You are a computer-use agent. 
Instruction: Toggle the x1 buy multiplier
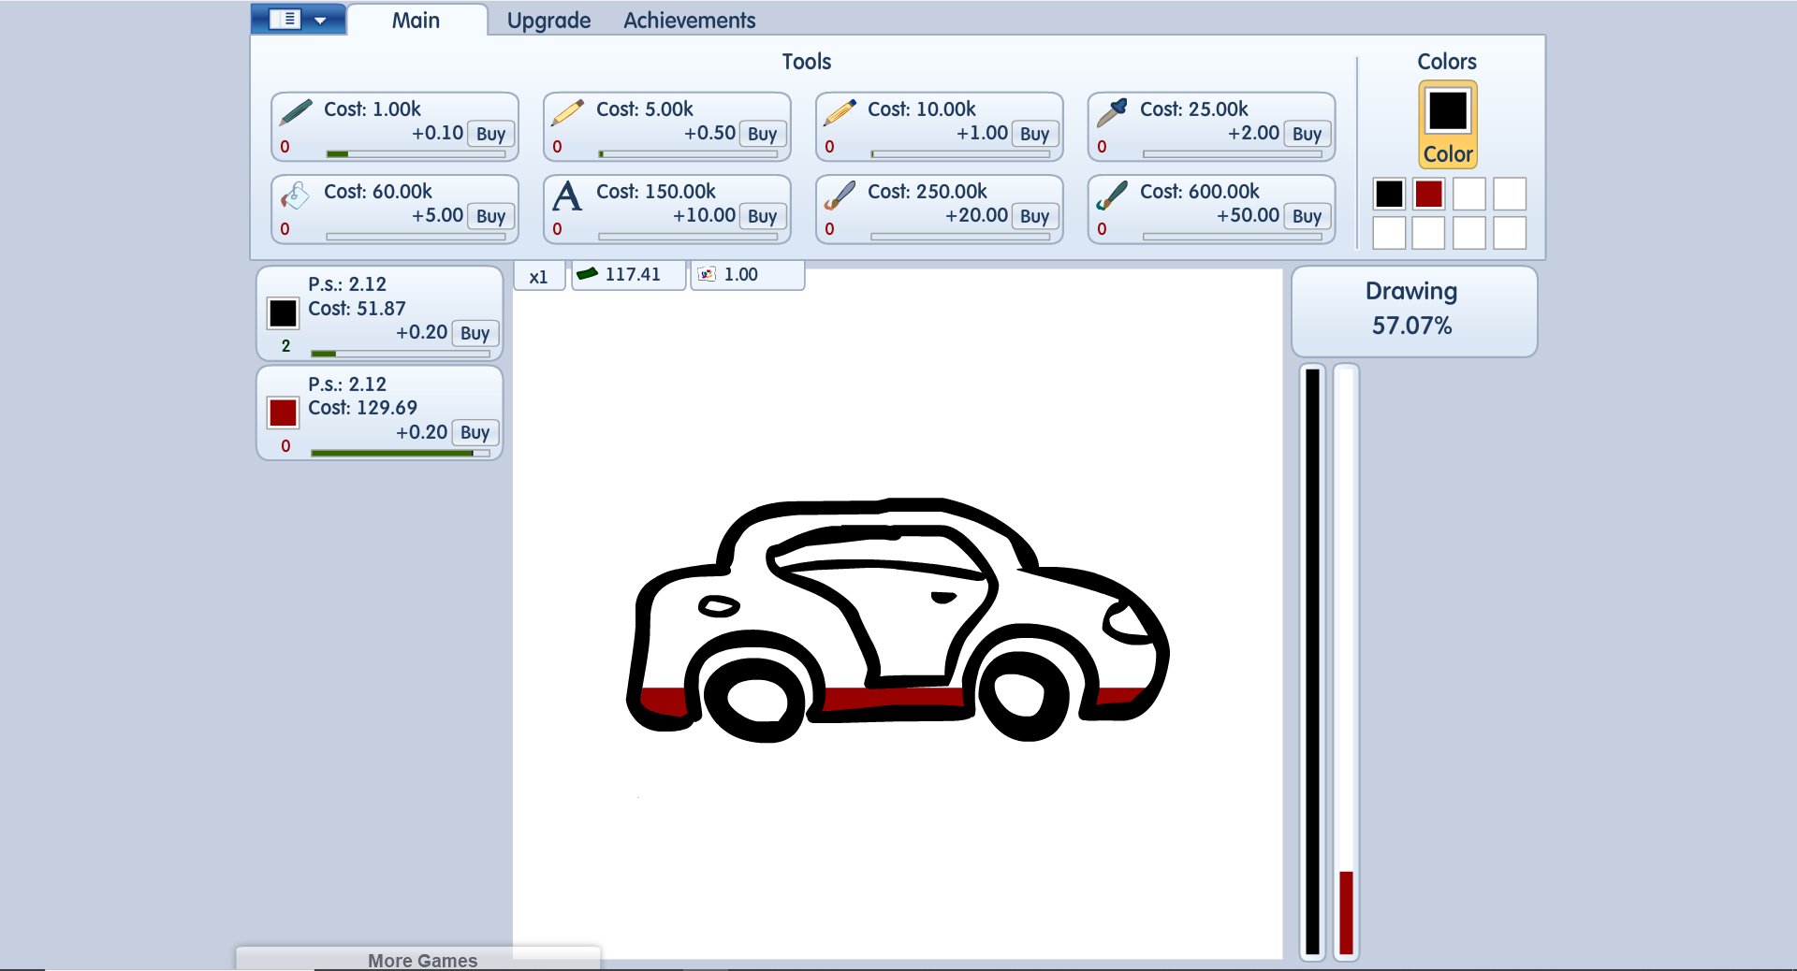(538, 277)
